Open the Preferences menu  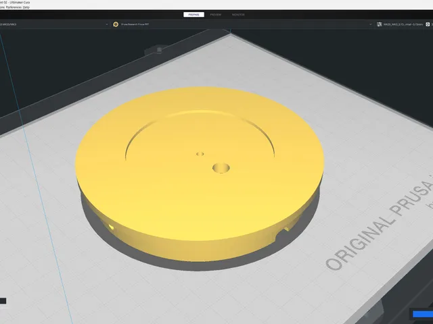14,7
